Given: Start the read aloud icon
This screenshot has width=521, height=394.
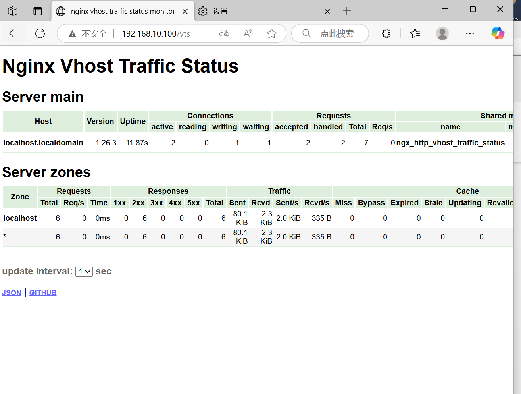Looking at the screenshot, I should pos(248,33).
